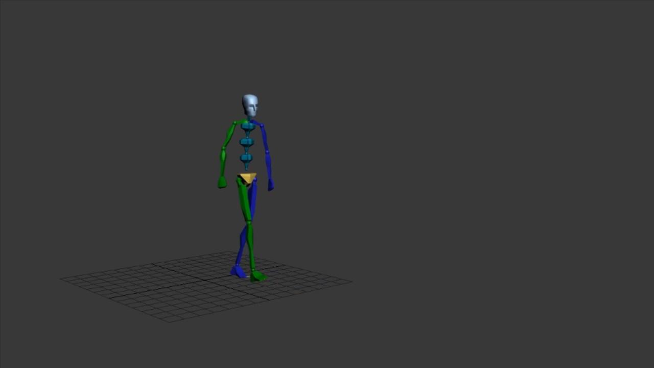Select the biped's blue hand
The height and width of the screenshot is (368, 654).
271,184
